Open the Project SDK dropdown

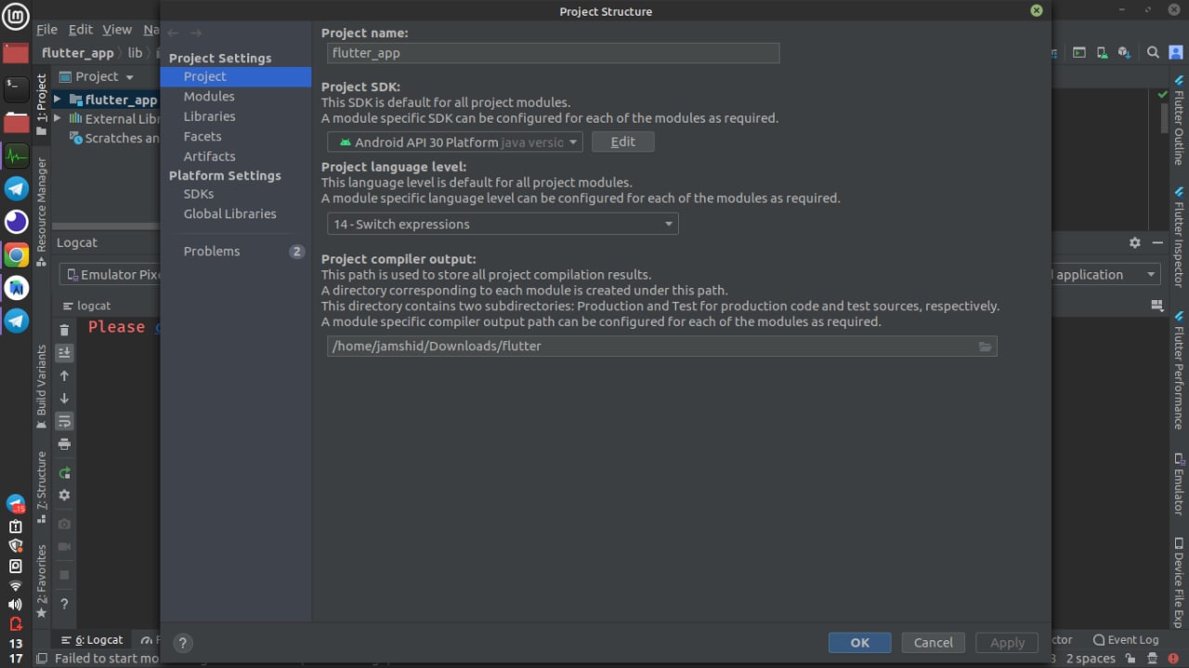(455, 142)
